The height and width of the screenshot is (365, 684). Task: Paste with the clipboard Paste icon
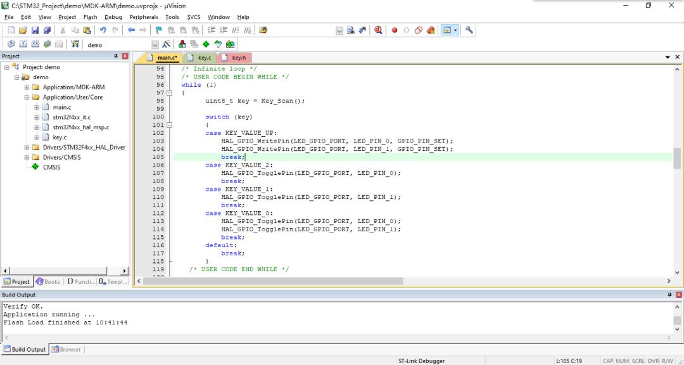click(x=87, y=30)
